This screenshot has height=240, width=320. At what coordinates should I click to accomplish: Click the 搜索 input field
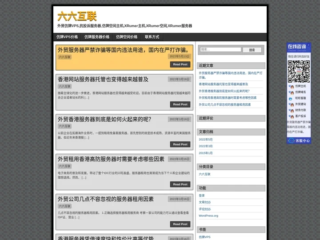(x=220, y=50)
